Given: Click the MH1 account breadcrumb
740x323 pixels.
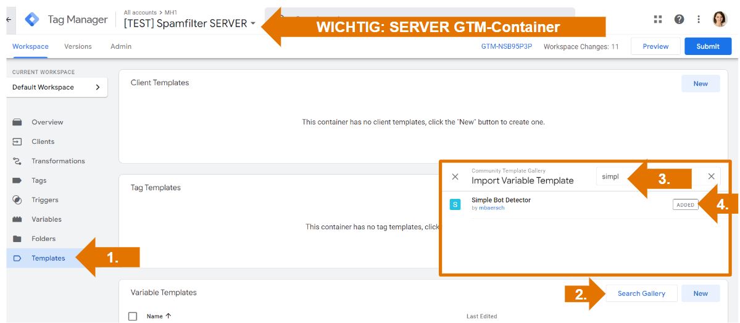Looking at the screenshot, I should 171,12.
